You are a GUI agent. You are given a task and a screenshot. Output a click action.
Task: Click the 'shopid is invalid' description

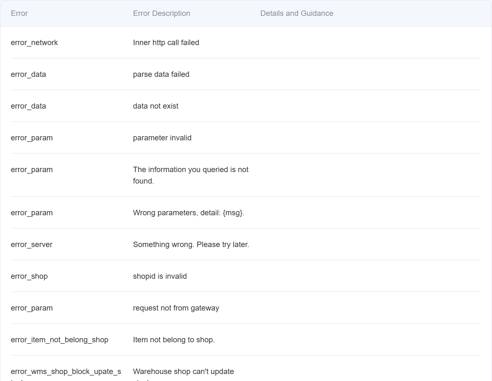tap(160, 276)
